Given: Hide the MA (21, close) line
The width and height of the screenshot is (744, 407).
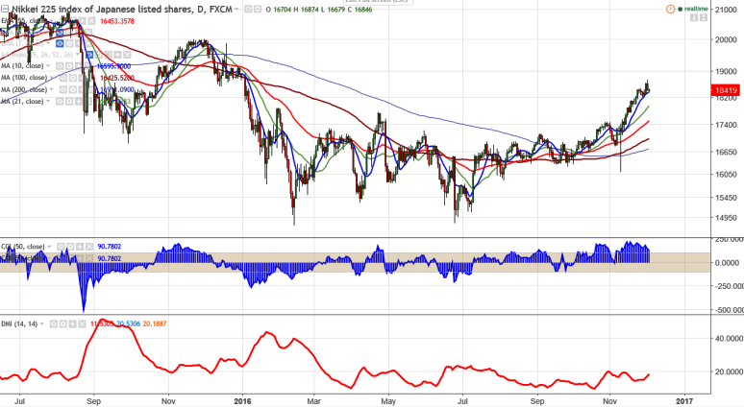Looking at the screenshot, I should click(x=60, y=102).
